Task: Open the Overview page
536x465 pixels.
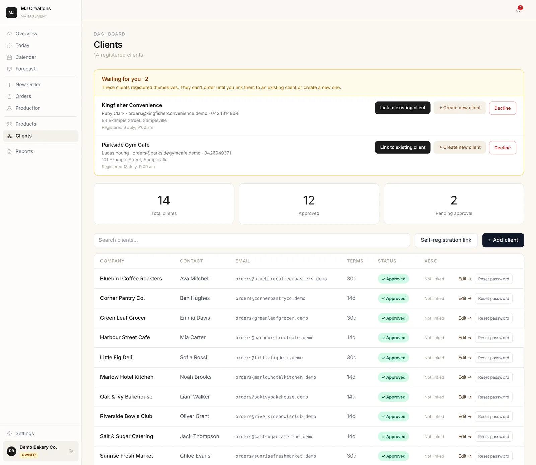Action: click(x=41, y=34)
